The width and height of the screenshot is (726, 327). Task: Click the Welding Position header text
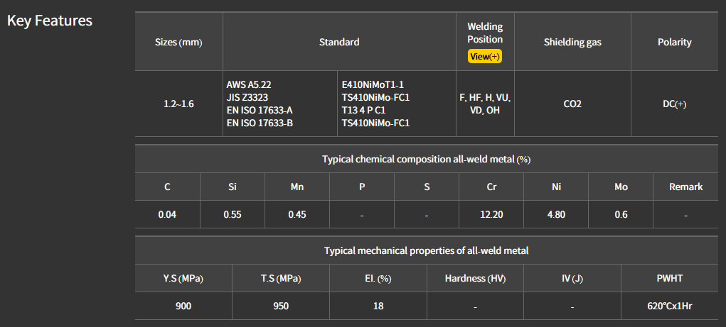click(x=485, y=33)
